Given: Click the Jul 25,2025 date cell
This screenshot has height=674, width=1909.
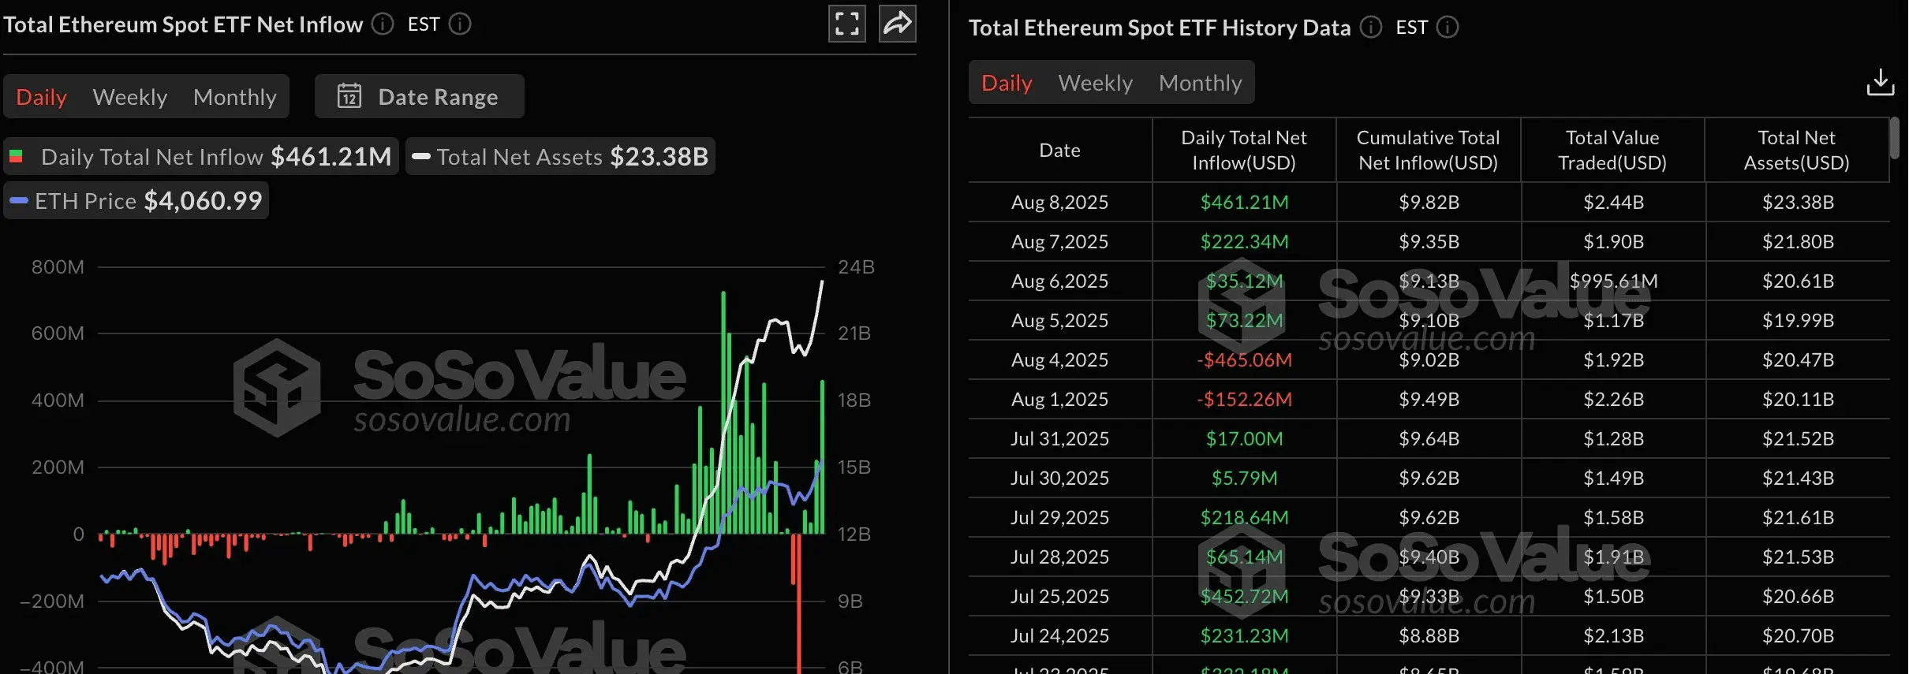Looking at the screenshot, I should (1059, 596).
